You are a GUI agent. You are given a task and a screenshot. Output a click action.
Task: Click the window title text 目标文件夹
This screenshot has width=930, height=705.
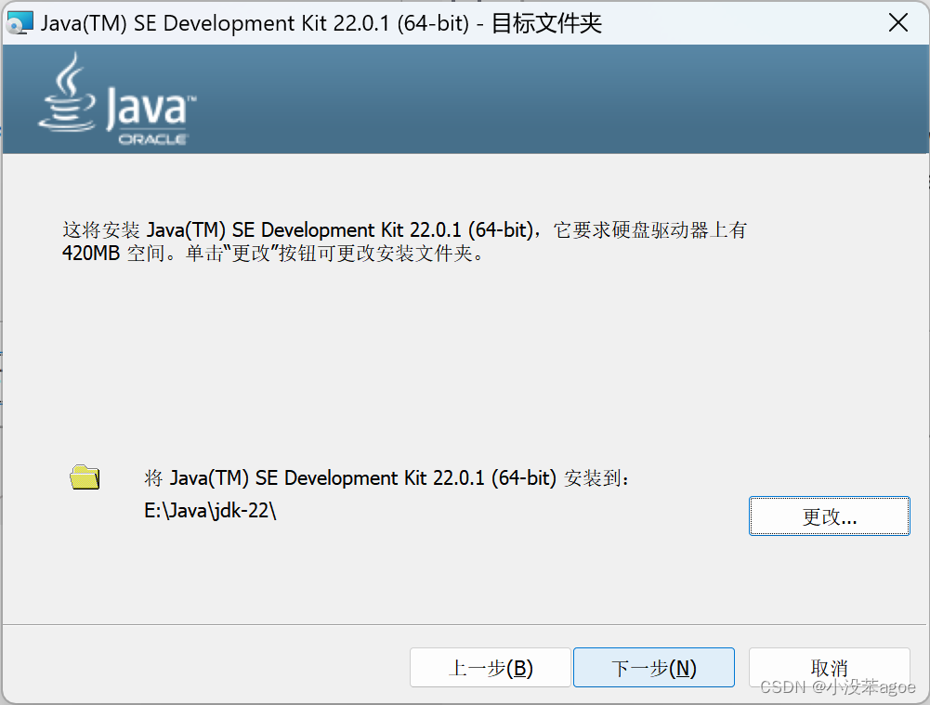[547, 23]
